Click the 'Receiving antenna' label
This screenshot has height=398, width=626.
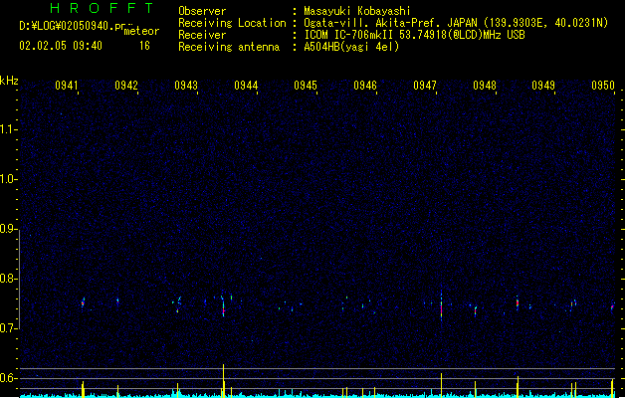229,47
